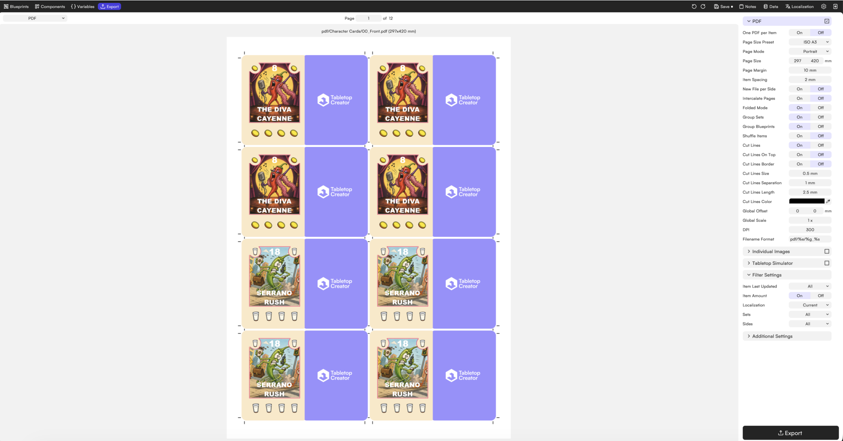Screen dimensions: 843x441
Task: Click the redo arrow icon
Action: [703, 6]
